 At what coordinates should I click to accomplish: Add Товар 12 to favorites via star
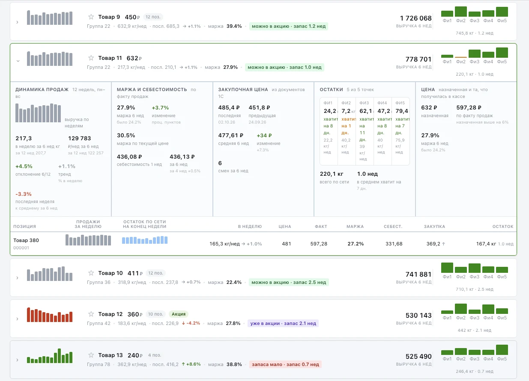pos(91,314)
